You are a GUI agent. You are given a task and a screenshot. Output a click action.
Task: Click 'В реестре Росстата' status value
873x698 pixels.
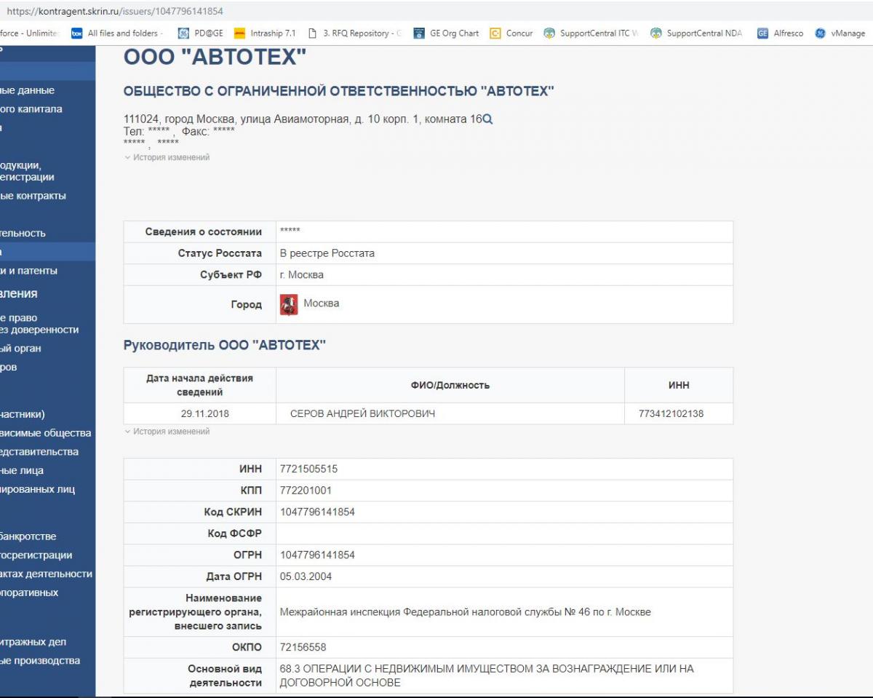coord(327,253)
